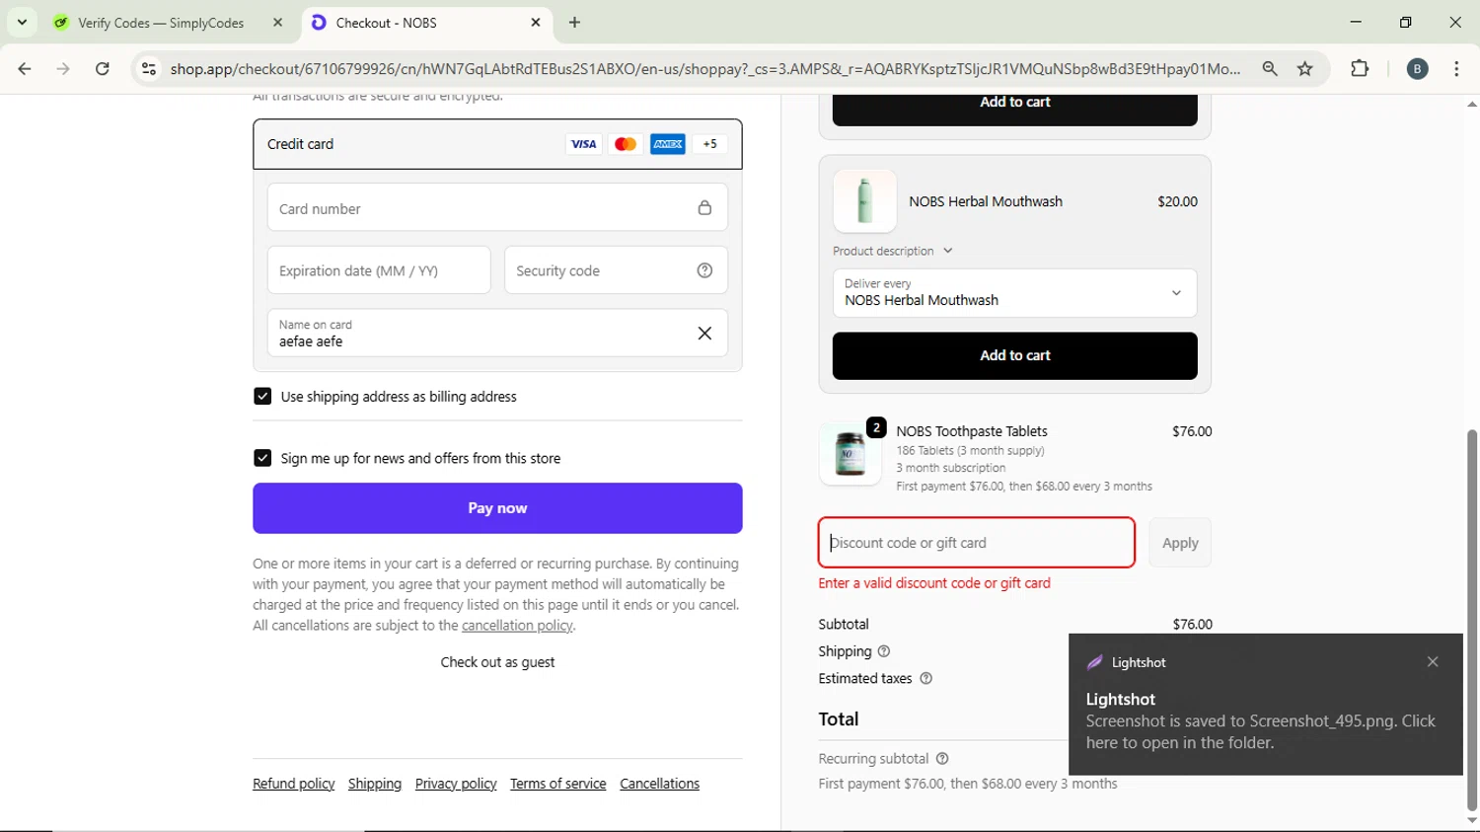The width and height of the screenshot is (1480, 832).
Task: Clear the Name on card field
Action: point(704,334)
